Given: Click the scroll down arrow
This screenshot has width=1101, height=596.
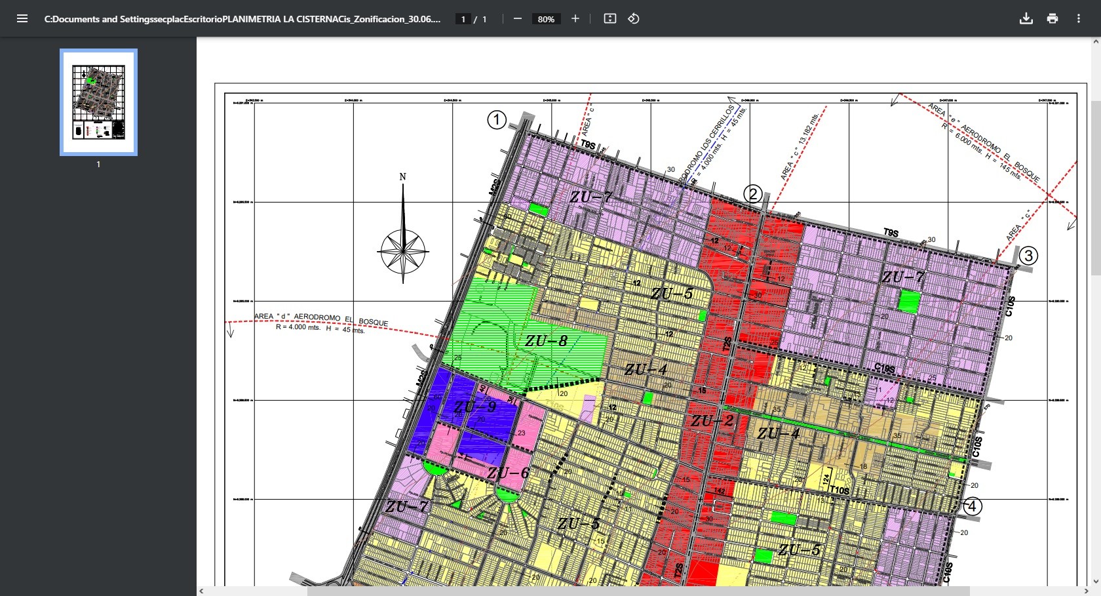Looking at the screenshot, I should 1096,581.
